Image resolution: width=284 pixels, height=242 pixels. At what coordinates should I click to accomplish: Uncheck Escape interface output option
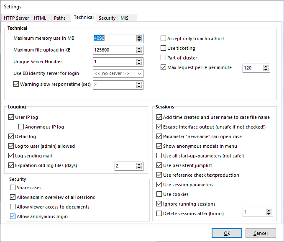[159, 127]
